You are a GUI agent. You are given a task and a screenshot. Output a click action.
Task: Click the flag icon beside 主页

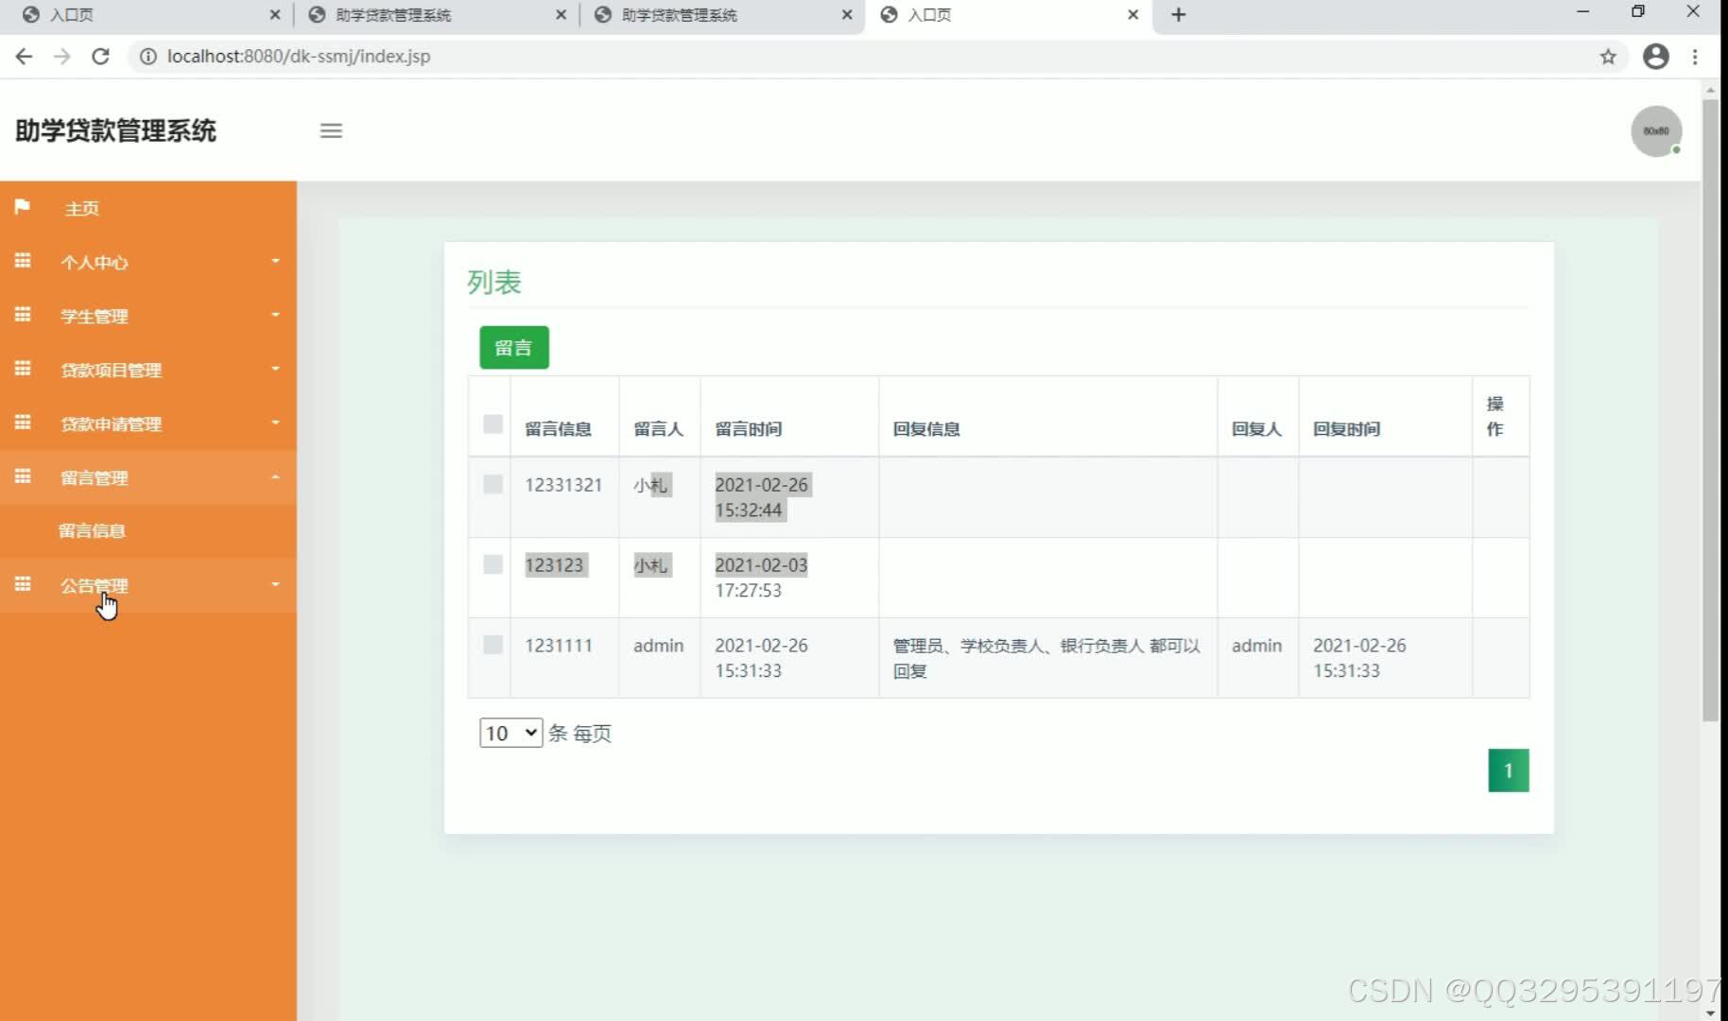coord(22,206)
